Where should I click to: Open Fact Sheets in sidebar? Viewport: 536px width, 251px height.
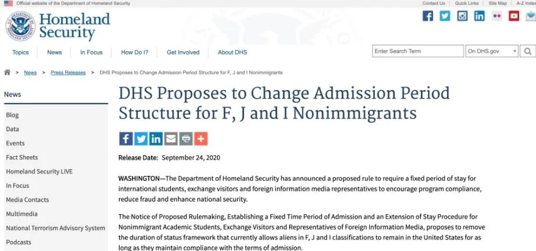pyautogui.click(x=22, y=157)
